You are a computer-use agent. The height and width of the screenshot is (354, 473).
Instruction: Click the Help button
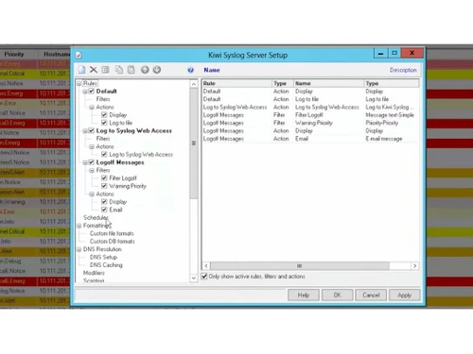304,295
